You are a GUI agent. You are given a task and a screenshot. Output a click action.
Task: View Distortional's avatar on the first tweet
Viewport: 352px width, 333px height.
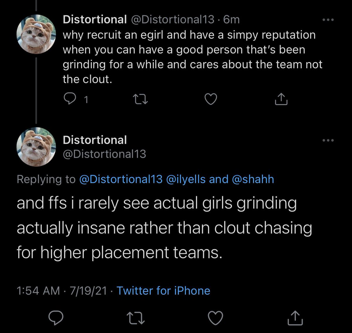click(36, 34)
